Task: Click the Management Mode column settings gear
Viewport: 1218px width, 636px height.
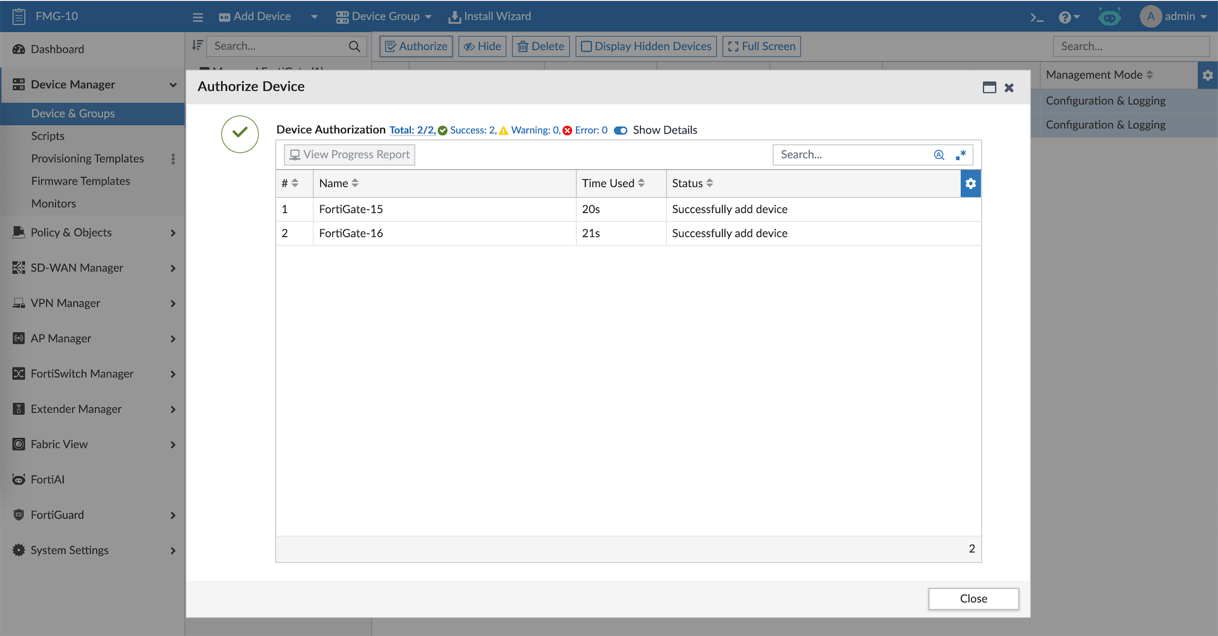Action: [x=1207, y=75]
